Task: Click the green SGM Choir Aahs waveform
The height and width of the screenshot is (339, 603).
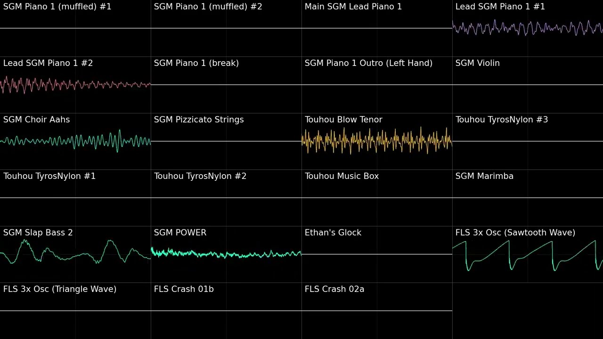Action: click(75, 141)
